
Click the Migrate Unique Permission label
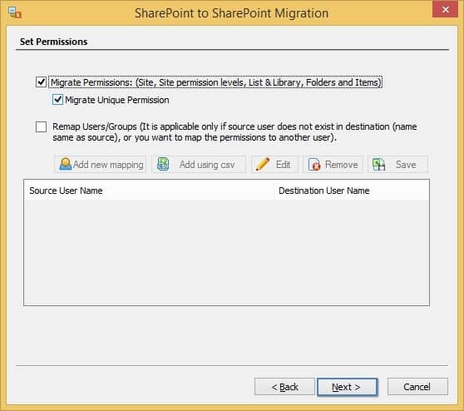coord(117,100)
